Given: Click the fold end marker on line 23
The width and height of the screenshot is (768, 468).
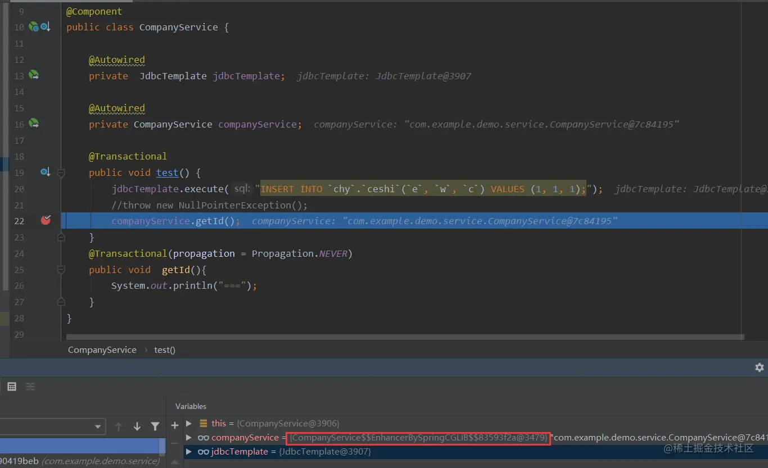Looking at the screenshot, I should [61, 237].
